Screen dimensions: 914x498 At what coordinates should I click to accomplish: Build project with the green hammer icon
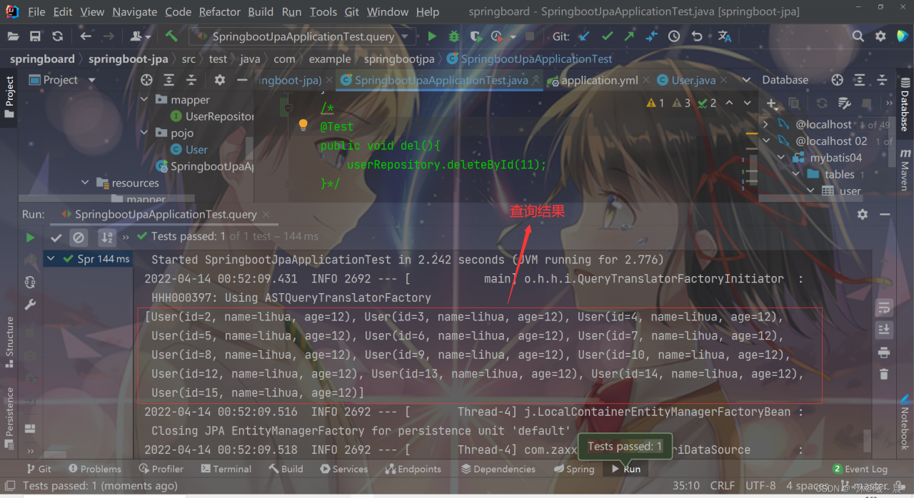coord(171,36)
